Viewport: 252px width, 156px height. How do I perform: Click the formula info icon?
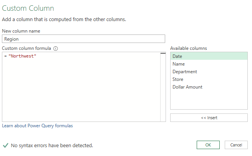click(x=55, y=48)
